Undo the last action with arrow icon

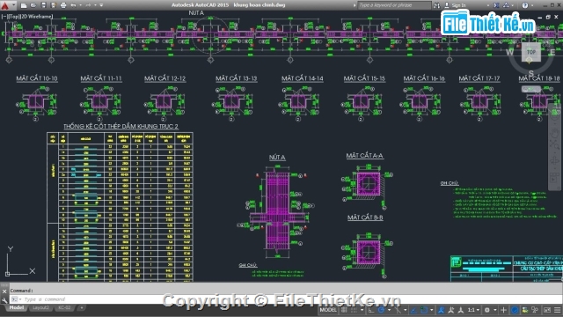pos(73,5)
